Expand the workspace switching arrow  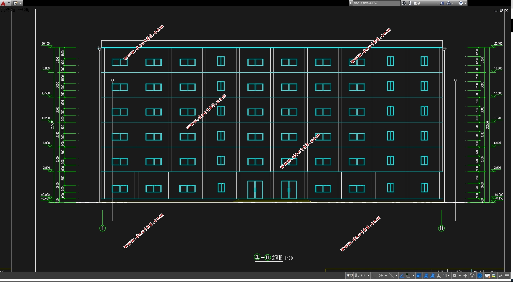[460, 276]
